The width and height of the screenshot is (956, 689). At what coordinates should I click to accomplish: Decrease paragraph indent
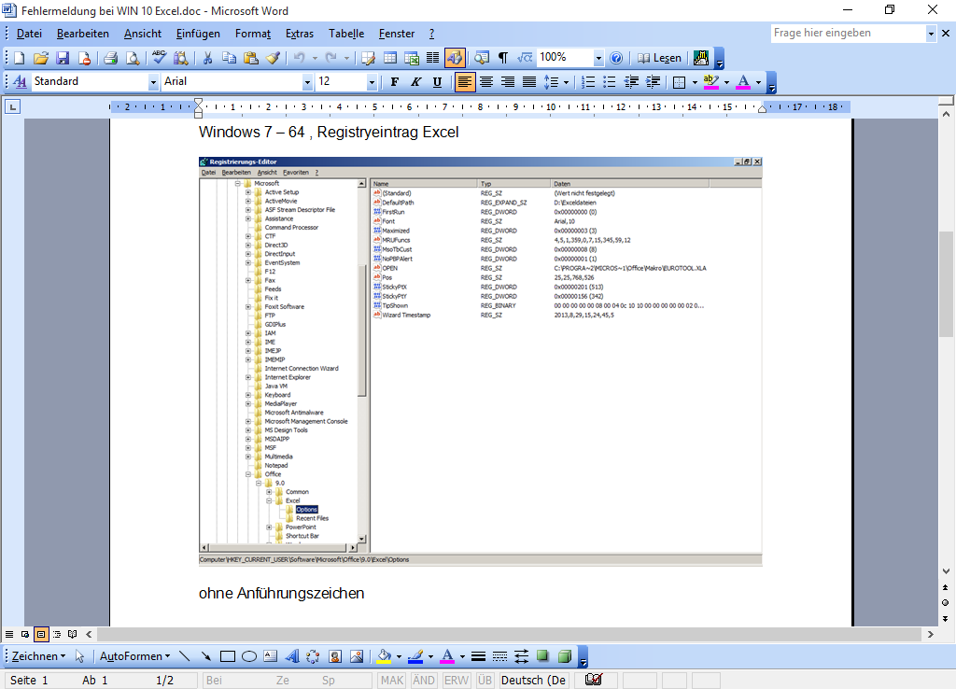click(631, 82)
